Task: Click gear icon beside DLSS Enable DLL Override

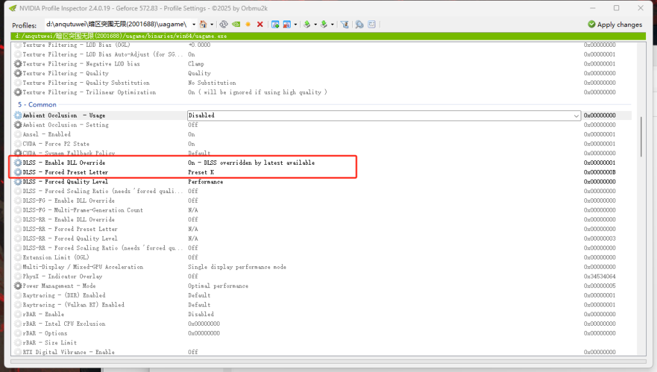Action: (17, 162)
